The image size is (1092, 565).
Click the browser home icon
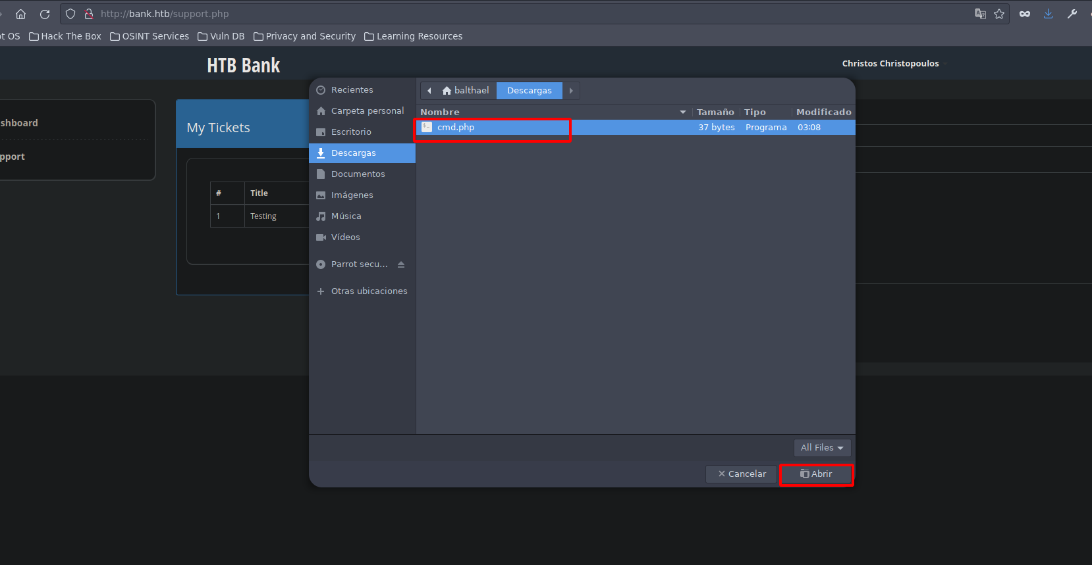click(x=20, y=14)
